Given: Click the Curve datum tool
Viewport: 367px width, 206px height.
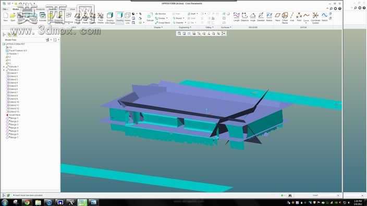Looking at the screenshot, I should click(x=306, y=16).
